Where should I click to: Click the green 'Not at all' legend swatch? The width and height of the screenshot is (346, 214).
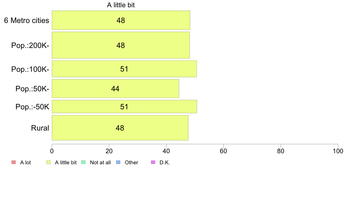pos(83,163)
